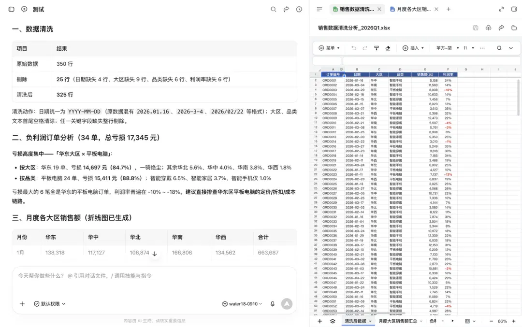Click the filter icon in column A header
Image resolution: width=522 pixels, height=327 pixels.
(341, 70)
